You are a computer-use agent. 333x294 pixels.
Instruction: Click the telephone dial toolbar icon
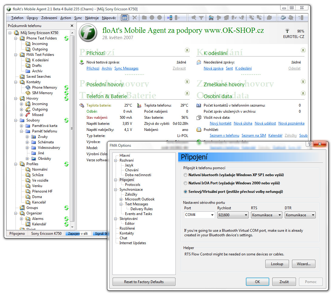(283, 18)
